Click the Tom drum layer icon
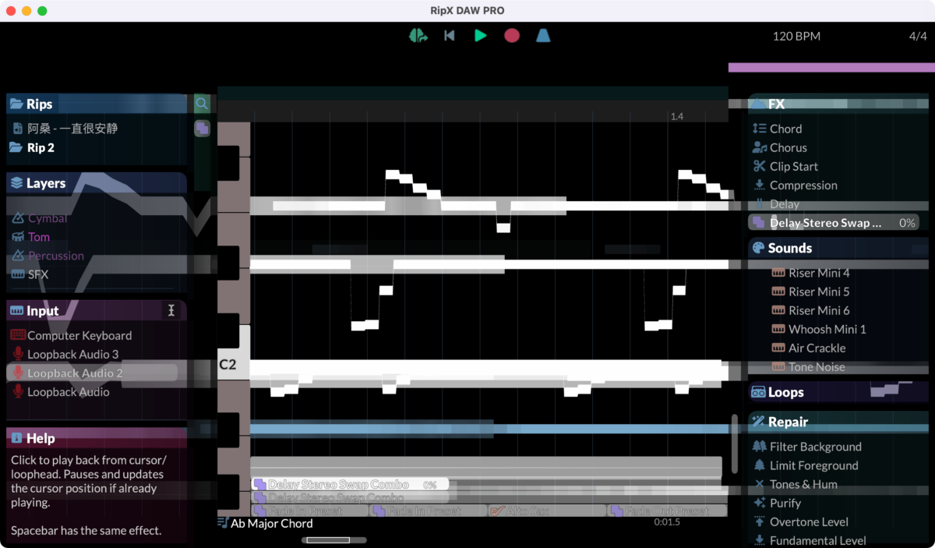 [18, 237]
